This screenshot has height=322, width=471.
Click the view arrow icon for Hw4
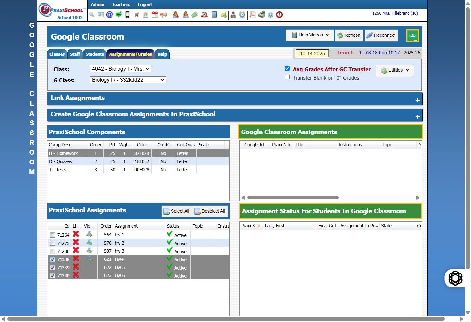(x=89, y=259)
